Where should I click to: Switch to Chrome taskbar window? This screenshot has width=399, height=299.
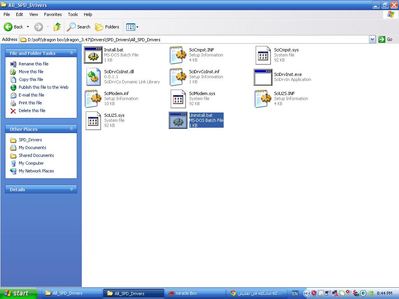[257, 293]
